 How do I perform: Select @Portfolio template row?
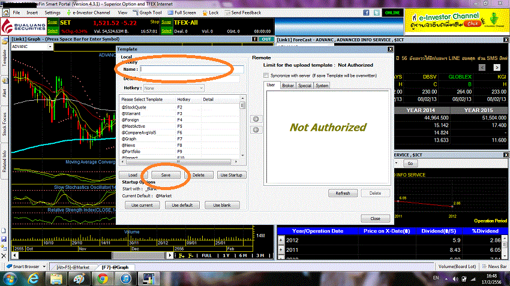[181, 152]
